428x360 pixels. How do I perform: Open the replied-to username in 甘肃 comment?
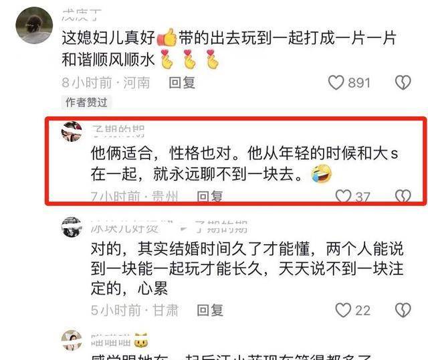(221, 227)
